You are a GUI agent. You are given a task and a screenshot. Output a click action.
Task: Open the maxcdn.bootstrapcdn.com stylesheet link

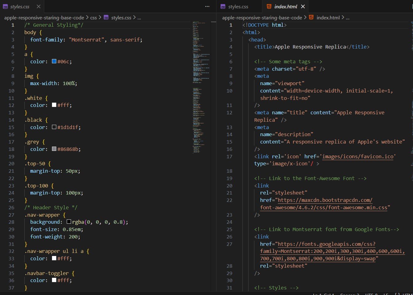[x=325, y=200]
